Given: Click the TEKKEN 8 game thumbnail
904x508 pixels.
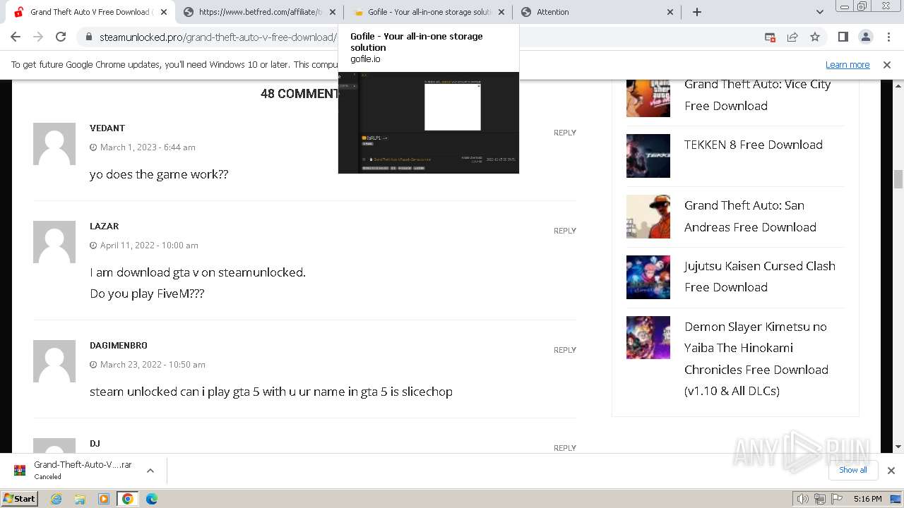Looking at the screenshot, I should 648,156.
